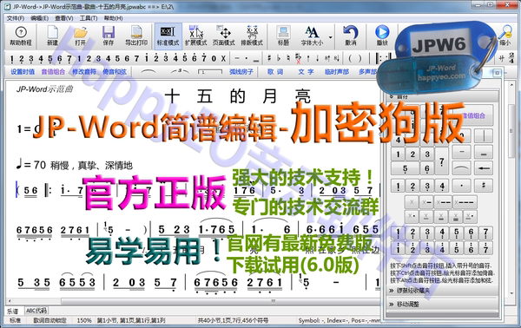The width and height of the screenshot is (521, 328).
Task: Click the 导出打印 export print icon
Action: (x=136, y=36)
